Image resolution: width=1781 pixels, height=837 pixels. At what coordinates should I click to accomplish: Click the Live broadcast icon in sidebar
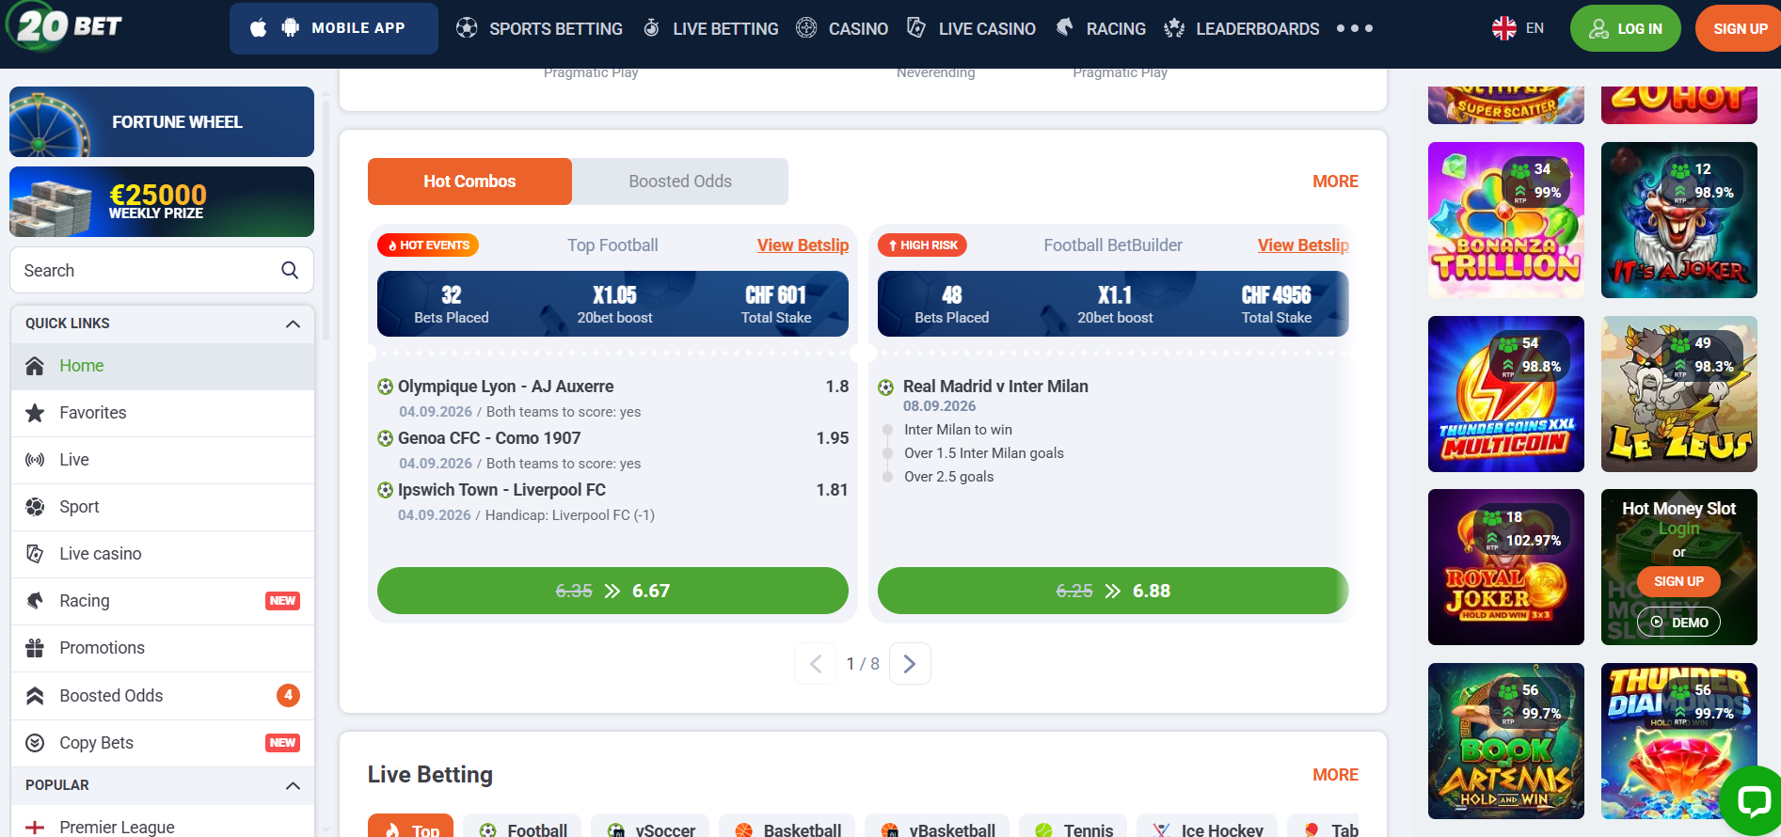coord(35,460)
